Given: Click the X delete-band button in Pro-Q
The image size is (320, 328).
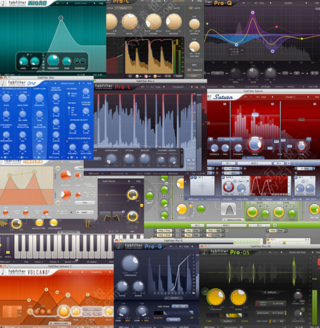Looking at the screenshot, I should tap(297, 73).
